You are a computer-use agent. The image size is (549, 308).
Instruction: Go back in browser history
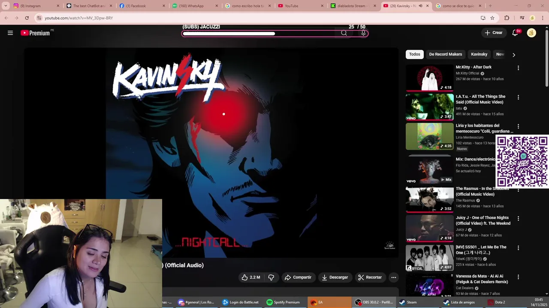pos(6,18)
